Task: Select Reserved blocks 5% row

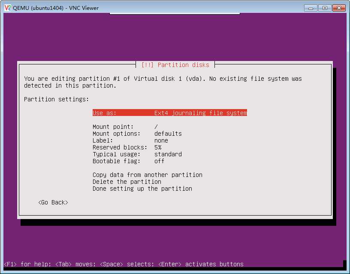Action: (x=127, y=147)
